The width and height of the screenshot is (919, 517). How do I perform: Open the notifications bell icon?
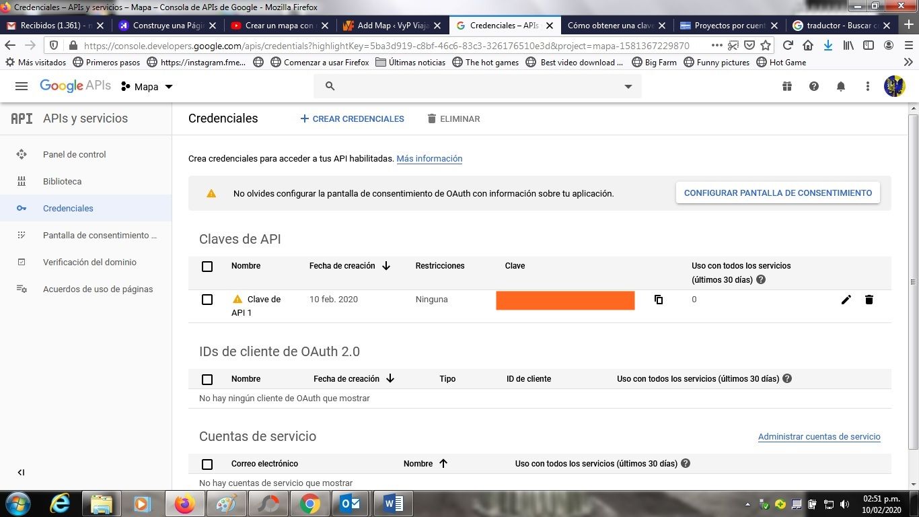click(x=841, y=86)
